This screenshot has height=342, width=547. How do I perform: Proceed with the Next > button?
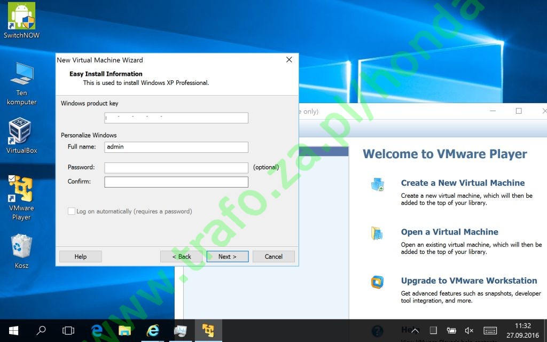pos(228,256)
